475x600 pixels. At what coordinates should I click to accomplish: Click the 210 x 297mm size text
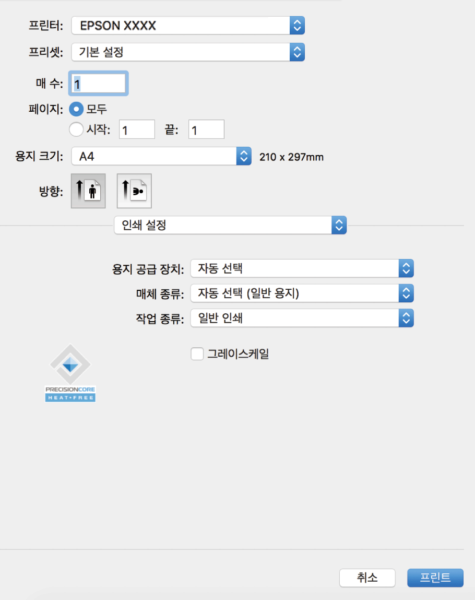[291, 157]
